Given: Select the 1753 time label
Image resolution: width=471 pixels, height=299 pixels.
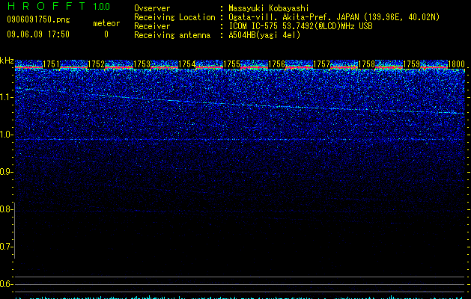Looking at the screenshot, I should click(x=142, y=64).
